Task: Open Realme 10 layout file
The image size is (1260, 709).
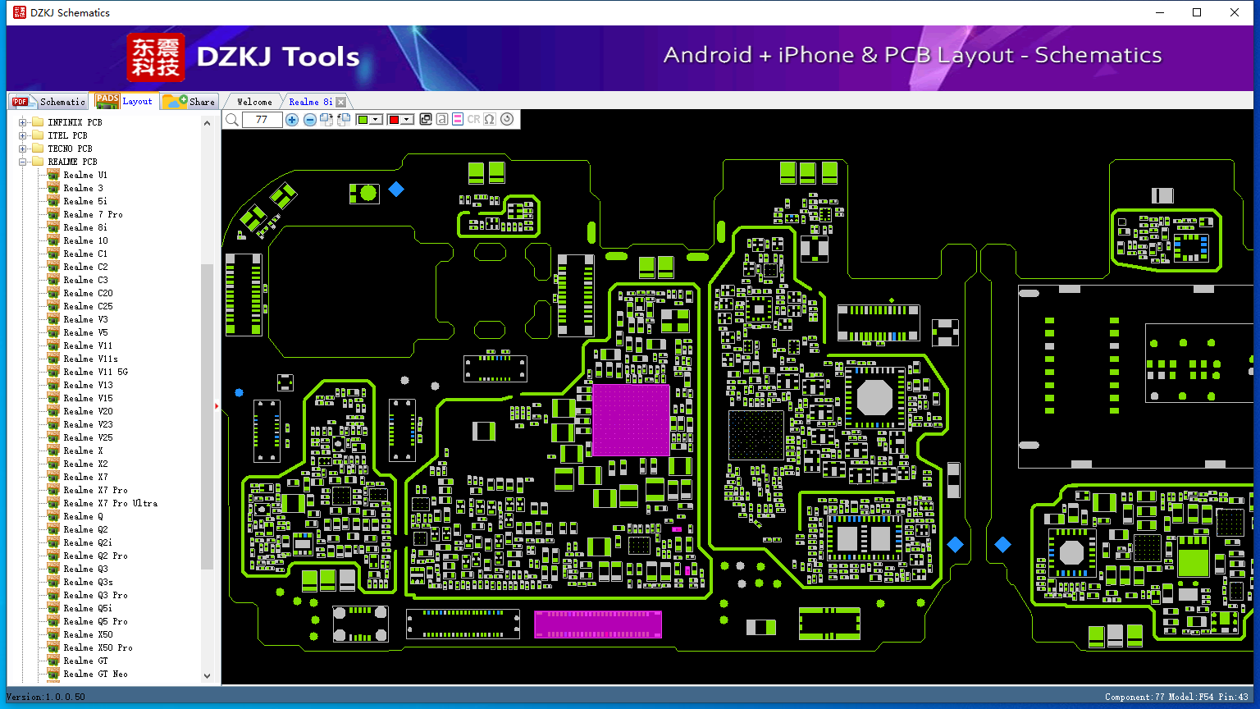Action: tap(85, 240)
